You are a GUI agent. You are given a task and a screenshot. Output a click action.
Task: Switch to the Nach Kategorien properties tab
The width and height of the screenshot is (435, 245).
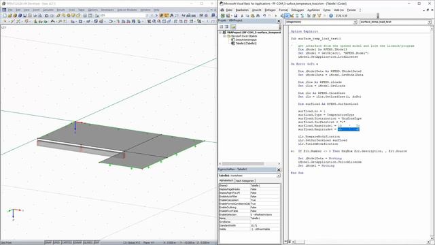245,181
